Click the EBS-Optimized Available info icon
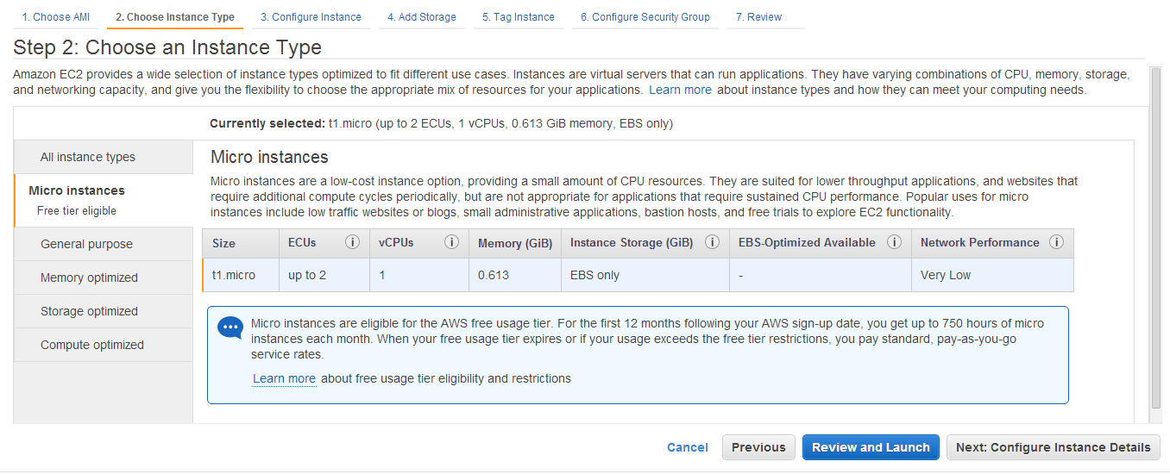This screenshot has height=474, width=1170. point(895,242)
